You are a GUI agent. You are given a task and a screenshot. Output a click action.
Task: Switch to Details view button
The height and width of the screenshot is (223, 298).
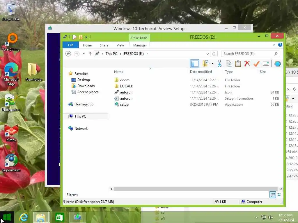click(272, 195)
